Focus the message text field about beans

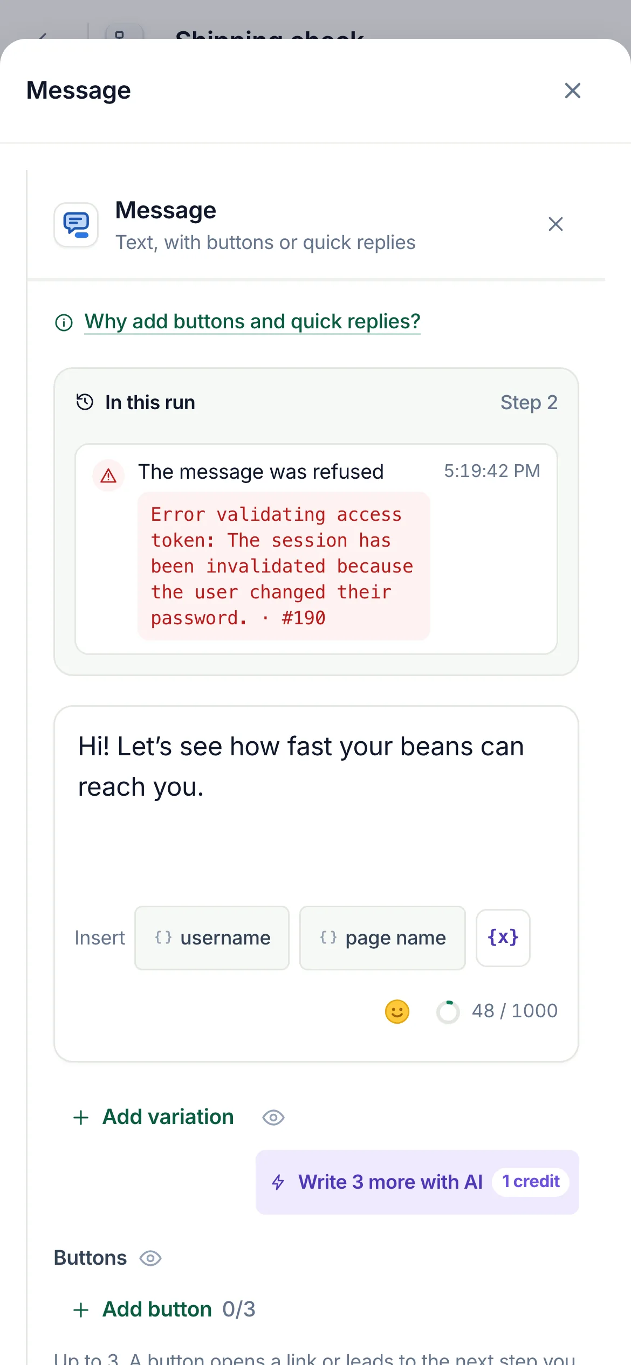point(316,767)
